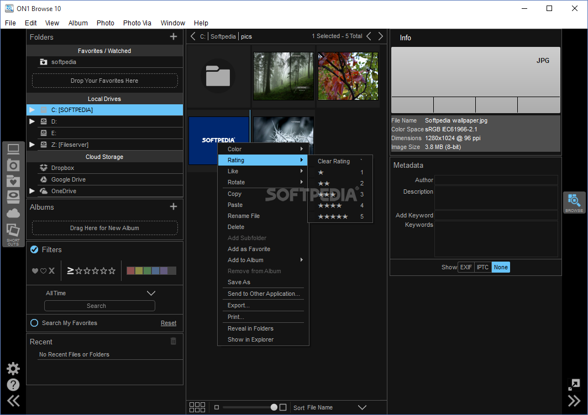This screenshot has height=415, width=588.
Task: Open the settings gear in the sidebar
Action: (x=13, y=369)
